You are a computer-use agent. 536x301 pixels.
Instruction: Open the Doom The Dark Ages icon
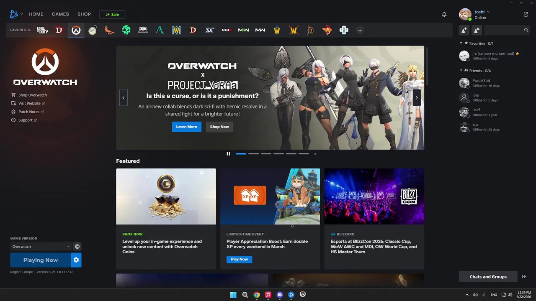point(143,30)
